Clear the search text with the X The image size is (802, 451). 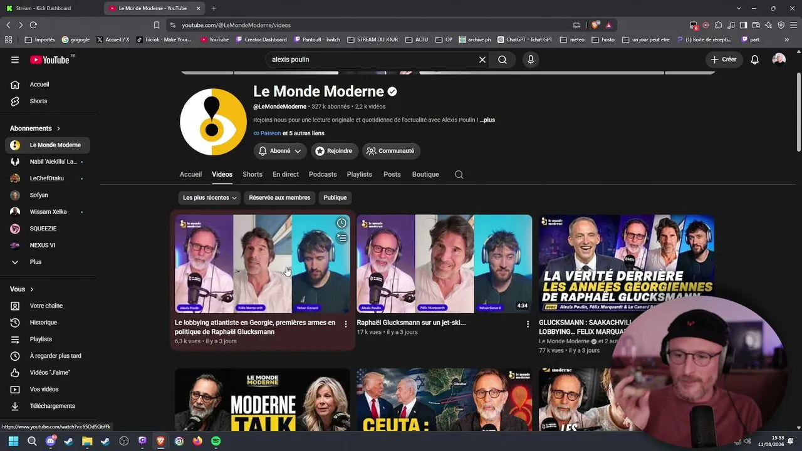[x=482, y=60]
